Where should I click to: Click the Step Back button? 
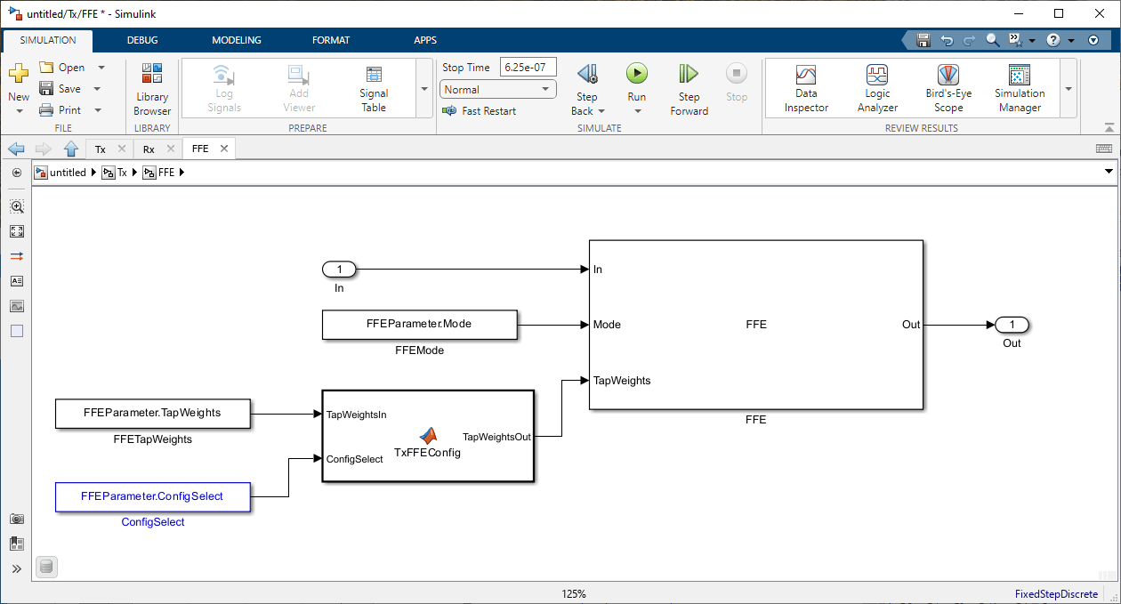[x=587, y=82]
